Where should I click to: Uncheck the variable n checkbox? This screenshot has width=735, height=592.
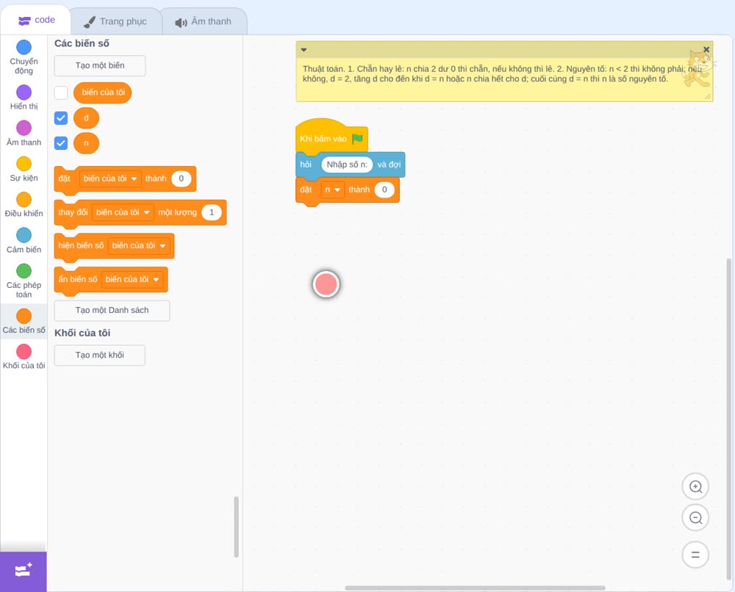(61, 142)
